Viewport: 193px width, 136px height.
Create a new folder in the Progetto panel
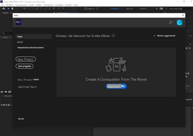tap(6, 92)
